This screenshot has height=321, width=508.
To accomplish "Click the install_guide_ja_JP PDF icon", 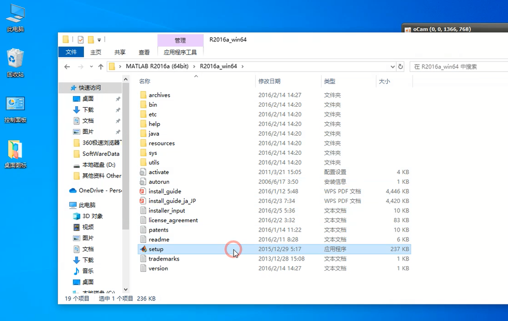I will 143,201.
